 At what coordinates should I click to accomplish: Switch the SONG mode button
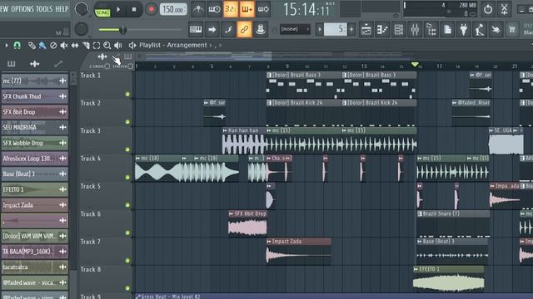pyautogui.click(x=102, y=12)
